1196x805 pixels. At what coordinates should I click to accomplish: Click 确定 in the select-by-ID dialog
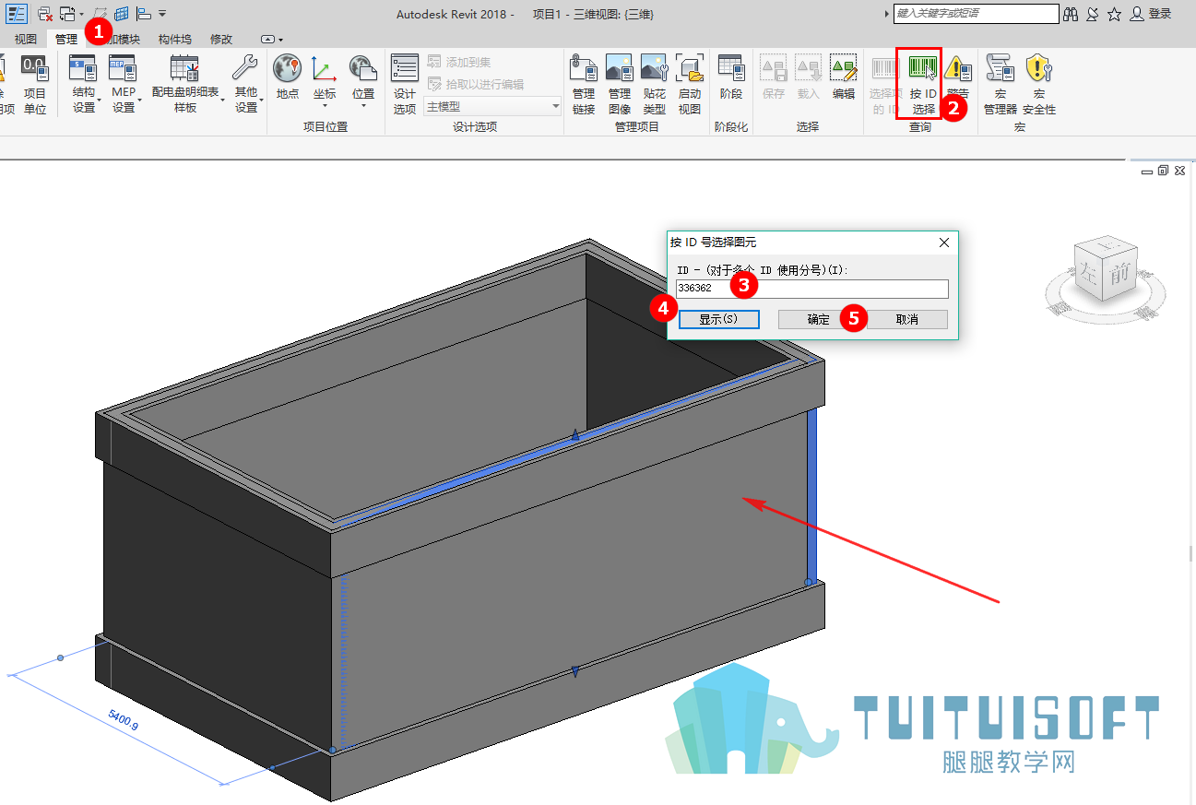pos(818,319)
